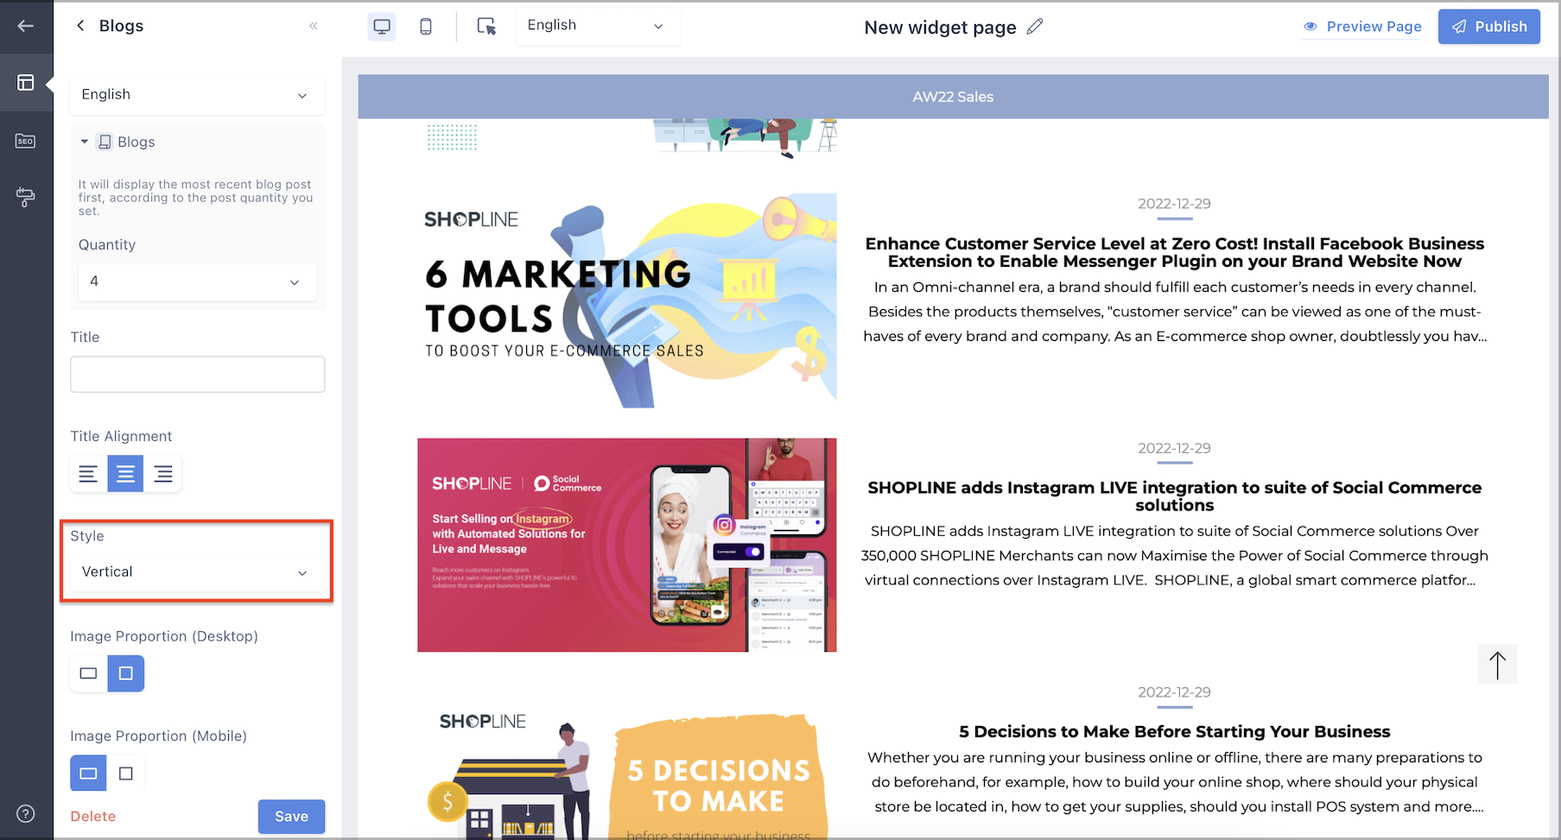Screen dimensions: 1561x840
Task: Go back using the chevron beside Blogs
Action: point(80,26)
